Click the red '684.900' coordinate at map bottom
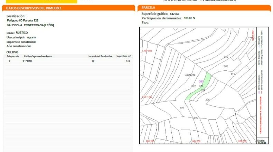 196,141
